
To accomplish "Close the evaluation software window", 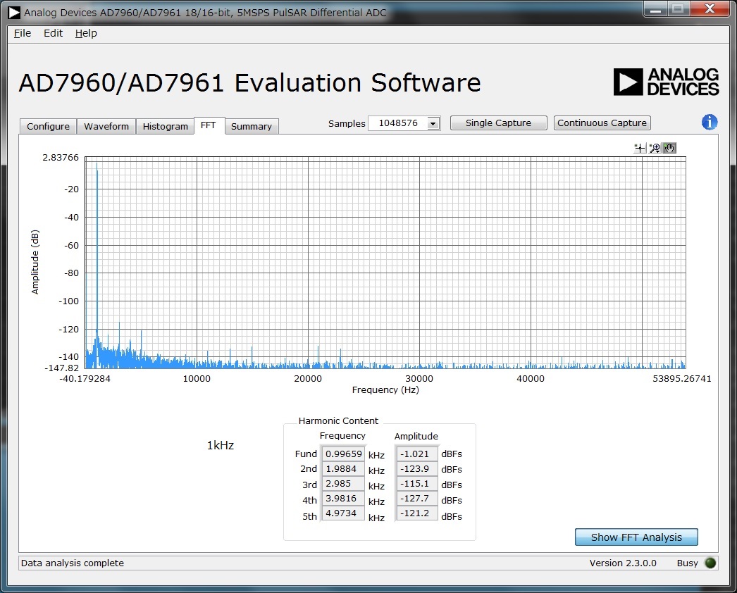I will [710, 9].
